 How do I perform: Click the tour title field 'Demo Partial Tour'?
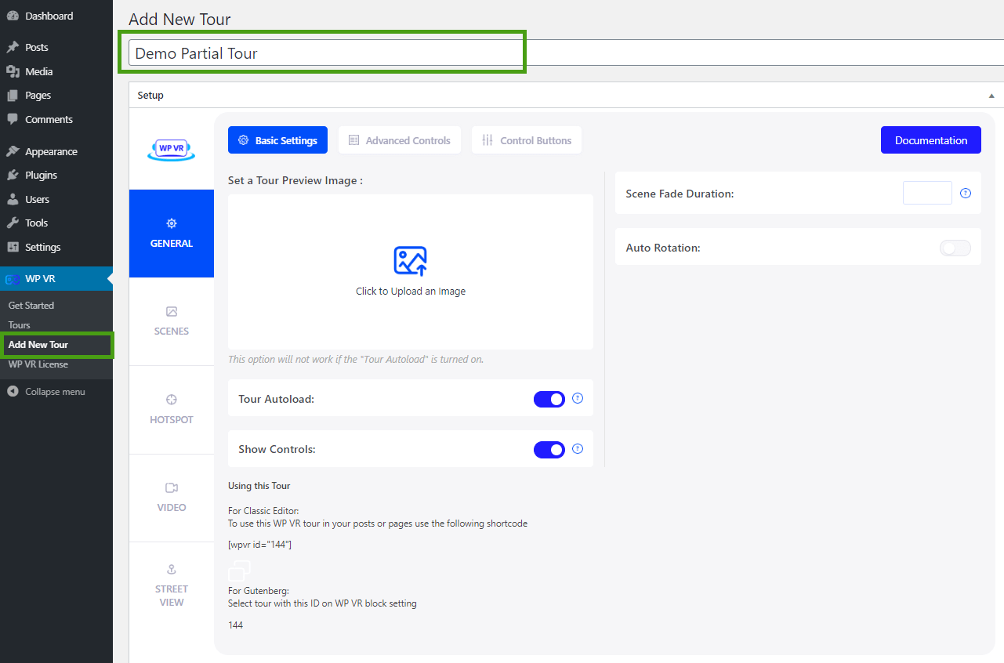coord(566,53)
